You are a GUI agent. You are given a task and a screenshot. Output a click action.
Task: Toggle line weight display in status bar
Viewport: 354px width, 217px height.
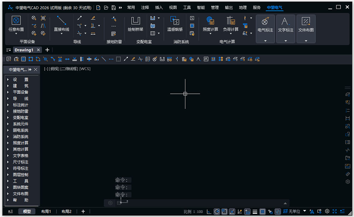(x=255, y=212)
